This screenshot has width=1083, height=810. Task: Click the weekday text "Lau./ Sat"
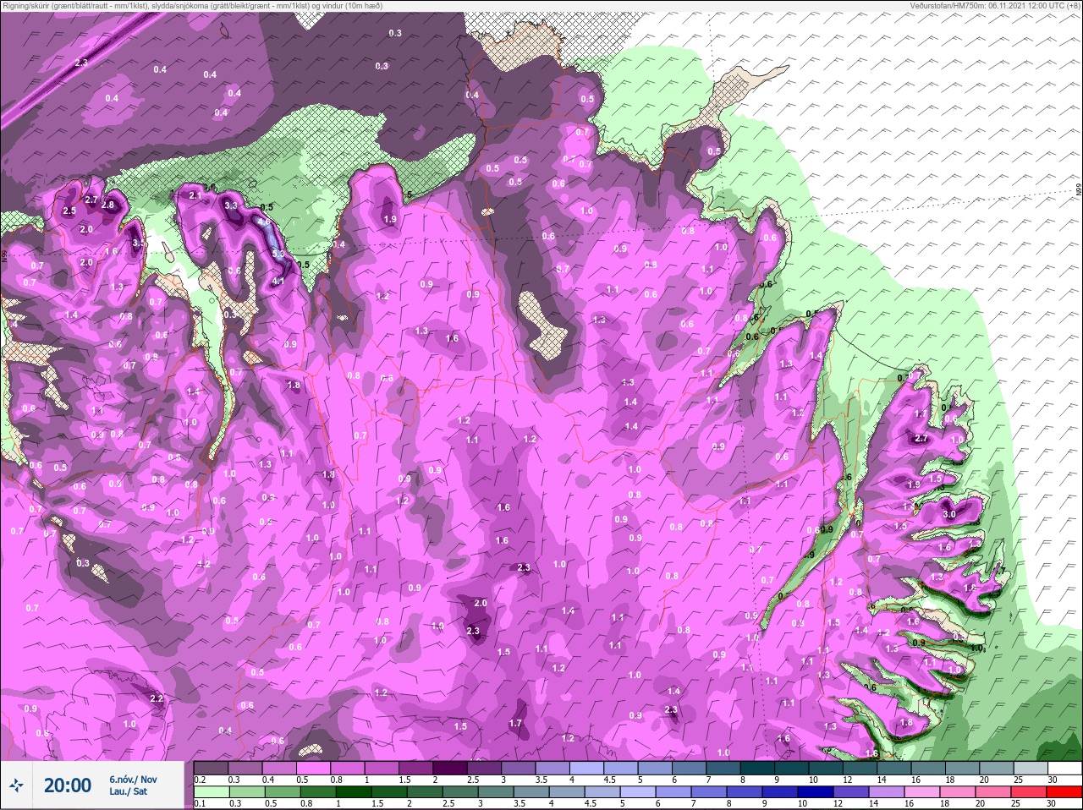(128, 792)
